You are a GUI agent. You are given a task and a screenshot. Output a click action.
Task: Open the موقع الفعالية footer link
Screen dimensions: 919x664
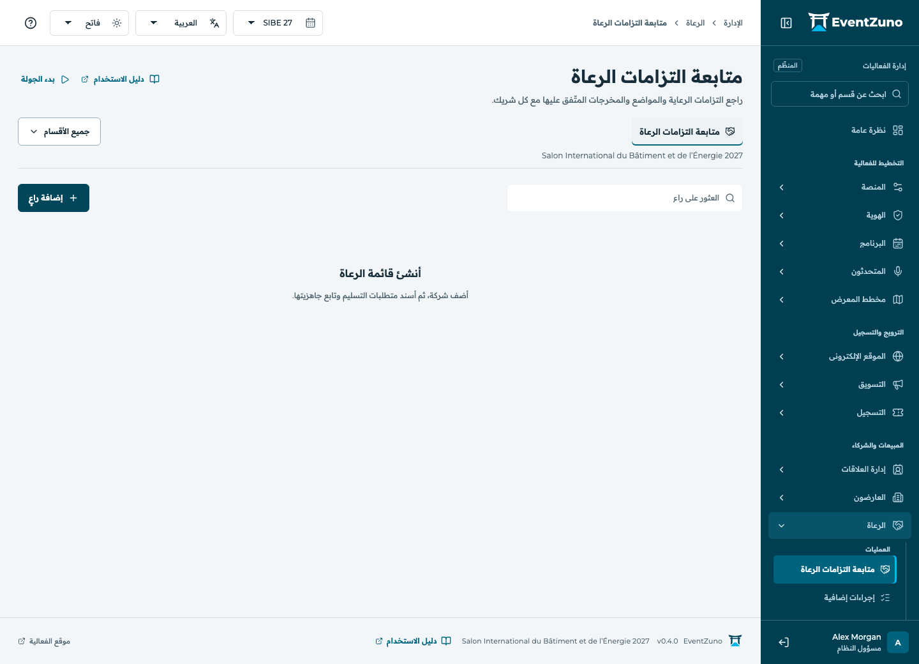(x=44, y=641)
